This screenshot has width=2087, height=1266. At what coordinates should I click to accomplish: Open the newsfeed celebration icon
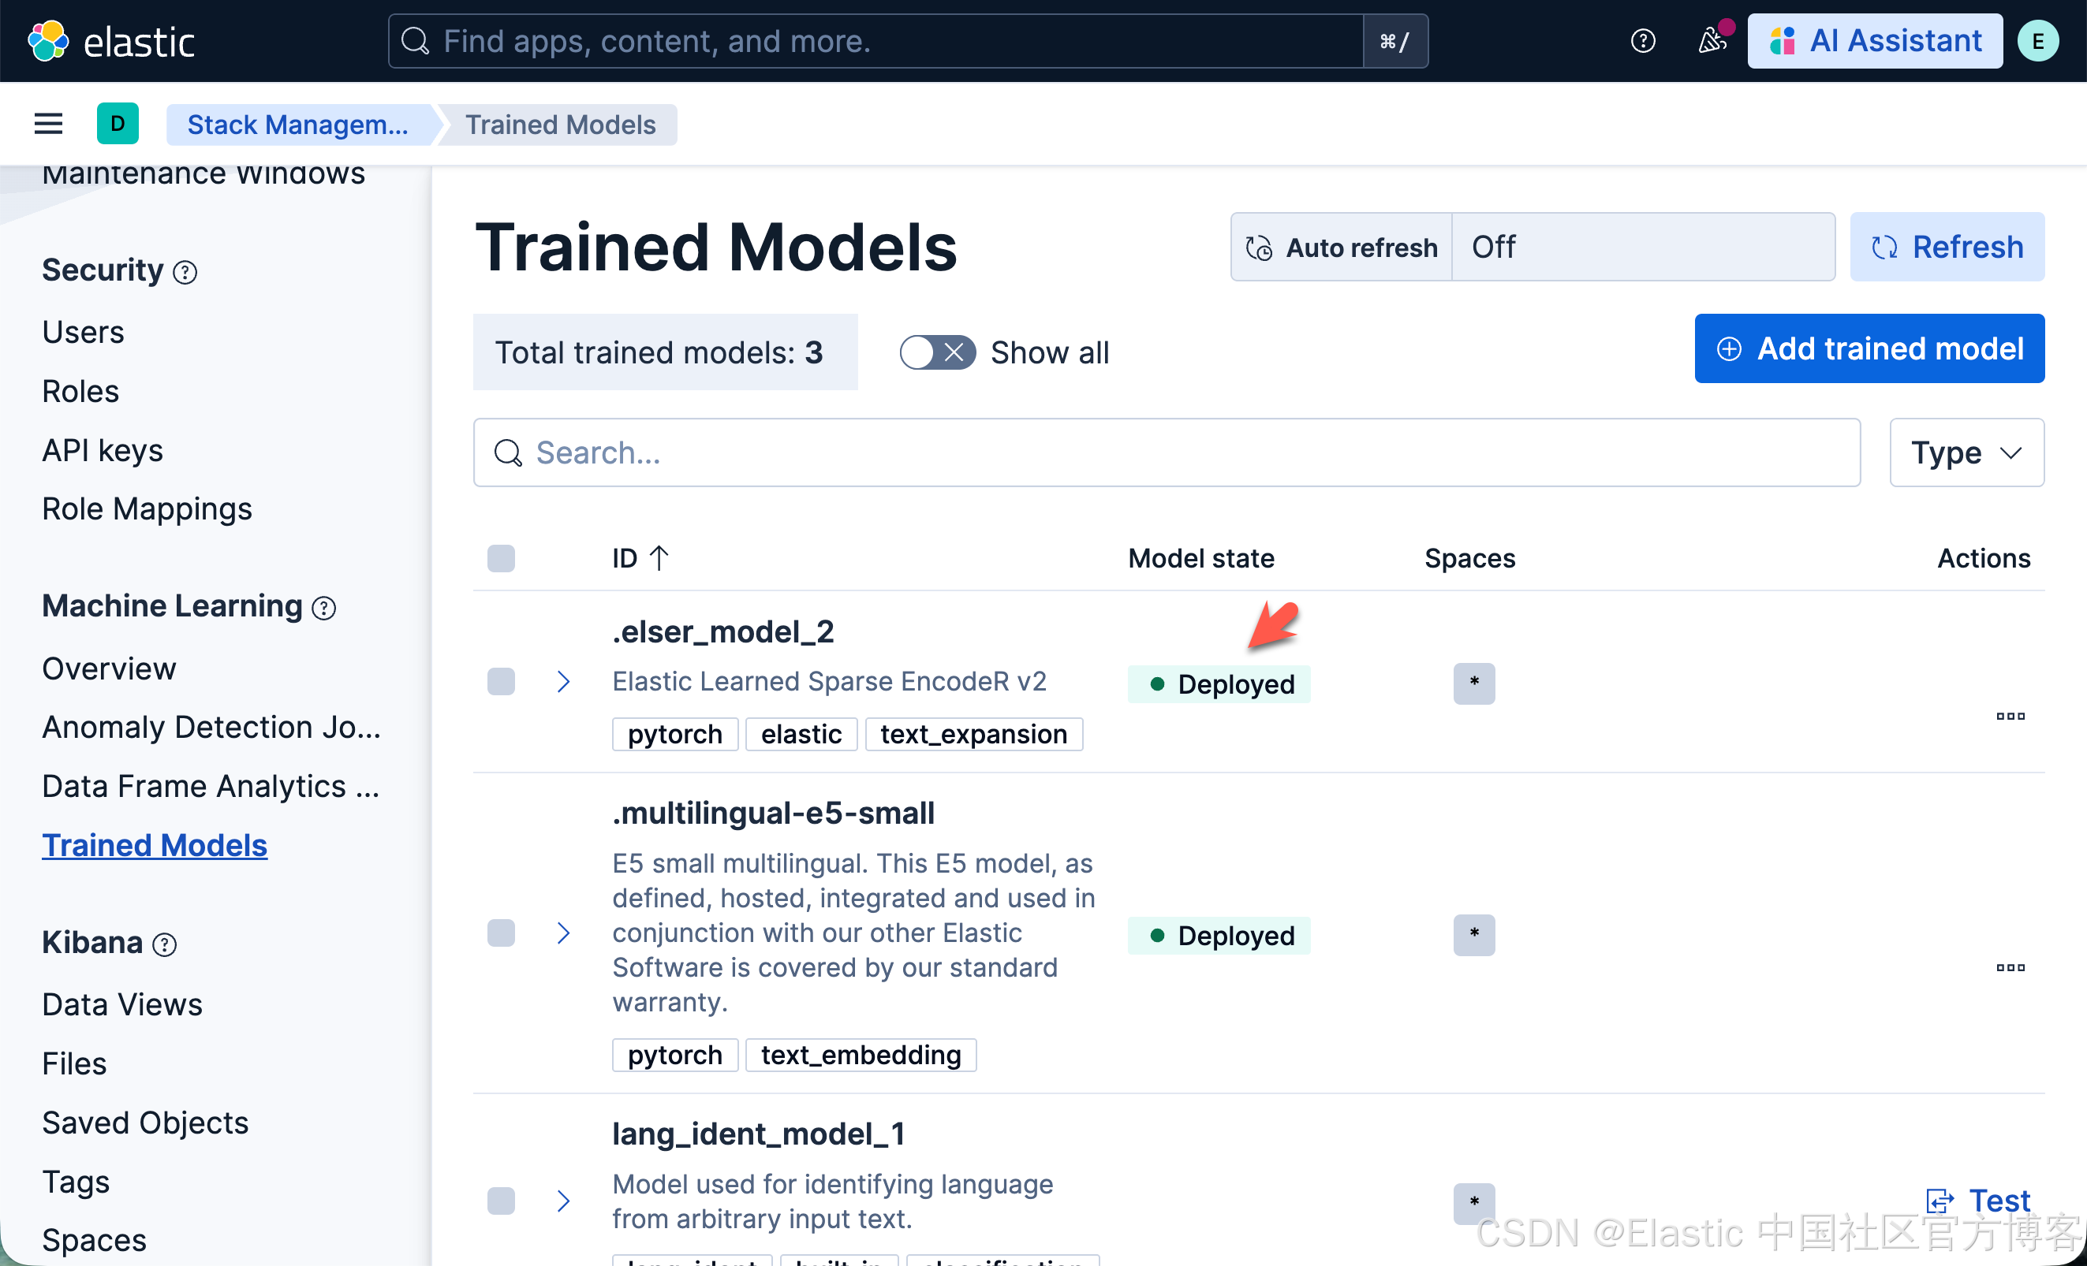point(1712,41)
